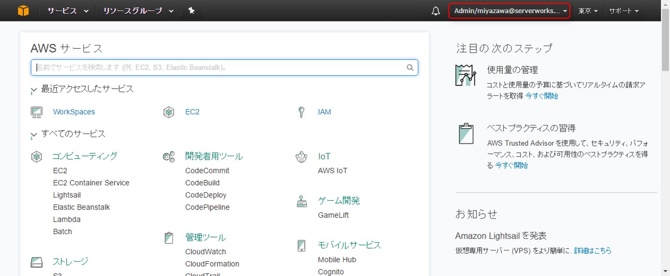Open CodeBuild service
Image resolution: width=670 pixels, height=276 pixels.
pyautogui.click(x=202, y=183)
